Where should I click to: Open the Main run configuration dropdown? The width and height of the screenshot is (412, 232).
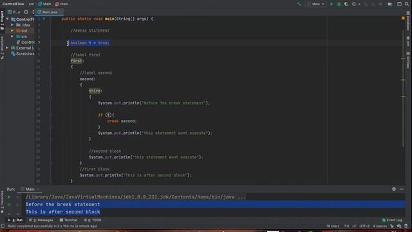pos(315,4)
